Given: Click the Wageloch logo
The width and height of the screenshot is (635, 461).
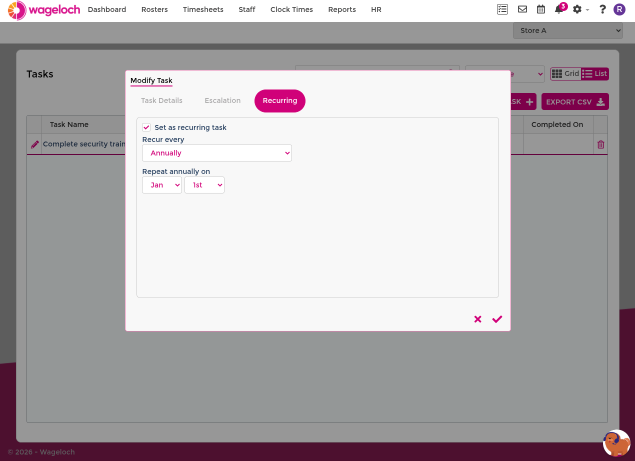Looking at the screenshot, I should pyautogui.click(x=44, y=10).
